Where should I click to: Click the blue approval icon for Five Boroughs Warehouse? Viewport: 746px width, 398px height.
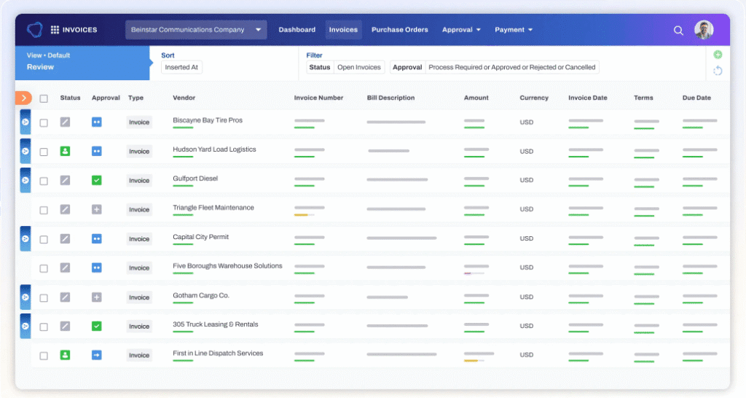pyautogui.click(x=97, y=268)
